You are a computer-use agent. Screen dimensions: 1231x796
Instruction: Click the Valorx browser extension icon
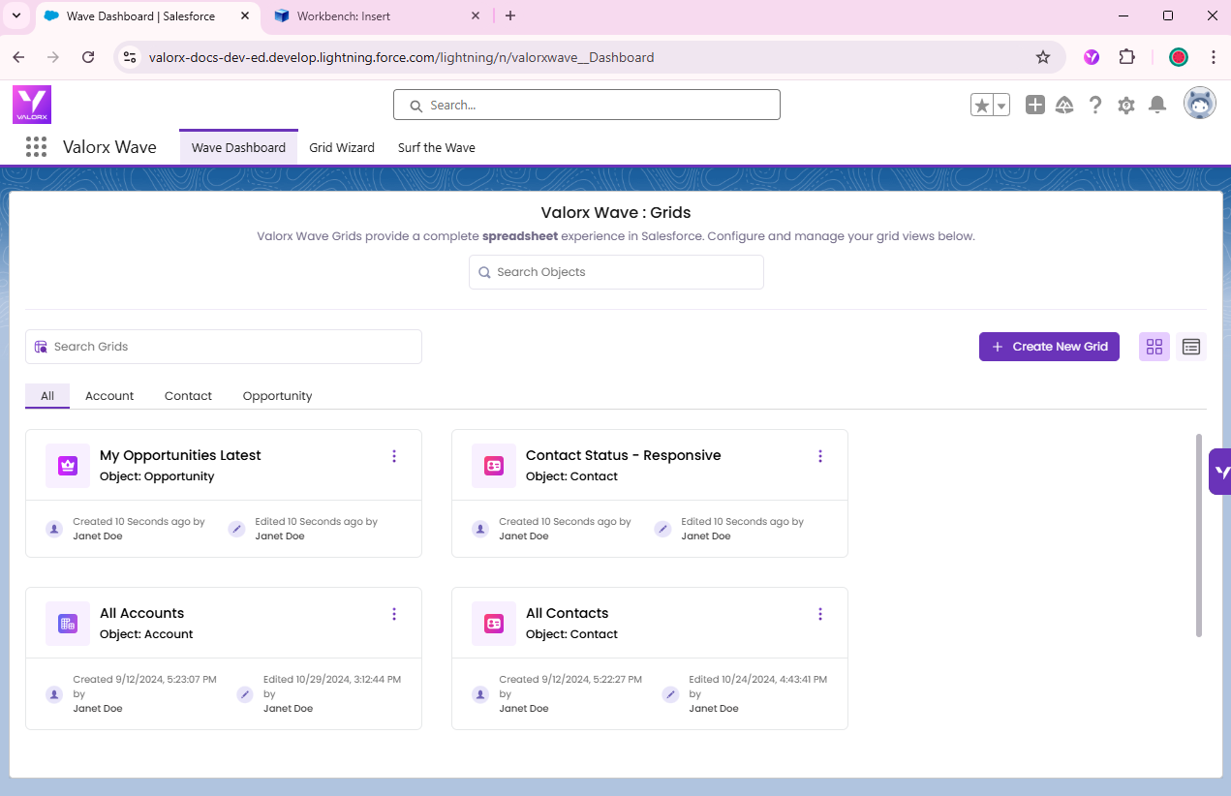(1092, 57)
